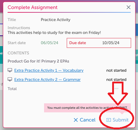The height and width of the screenshot is (130, 138).
Task: Click the start date value 06/05/24
Action: [x=50, y=43]
